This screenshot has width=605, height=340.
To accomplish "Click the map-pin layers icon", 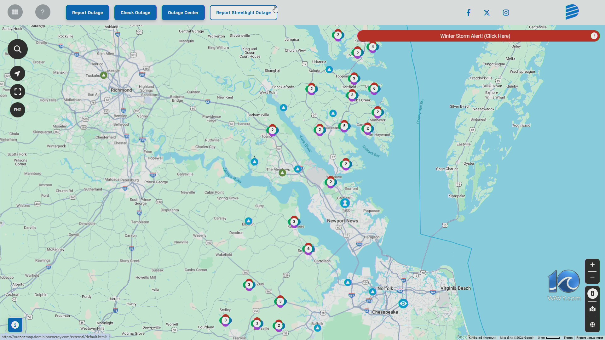I will click(x=592, y=309).
